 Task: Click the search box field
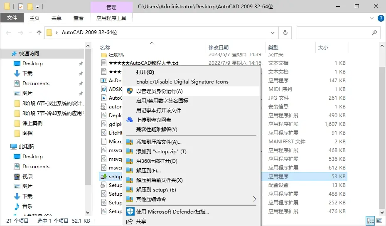(x=338, y=32)
